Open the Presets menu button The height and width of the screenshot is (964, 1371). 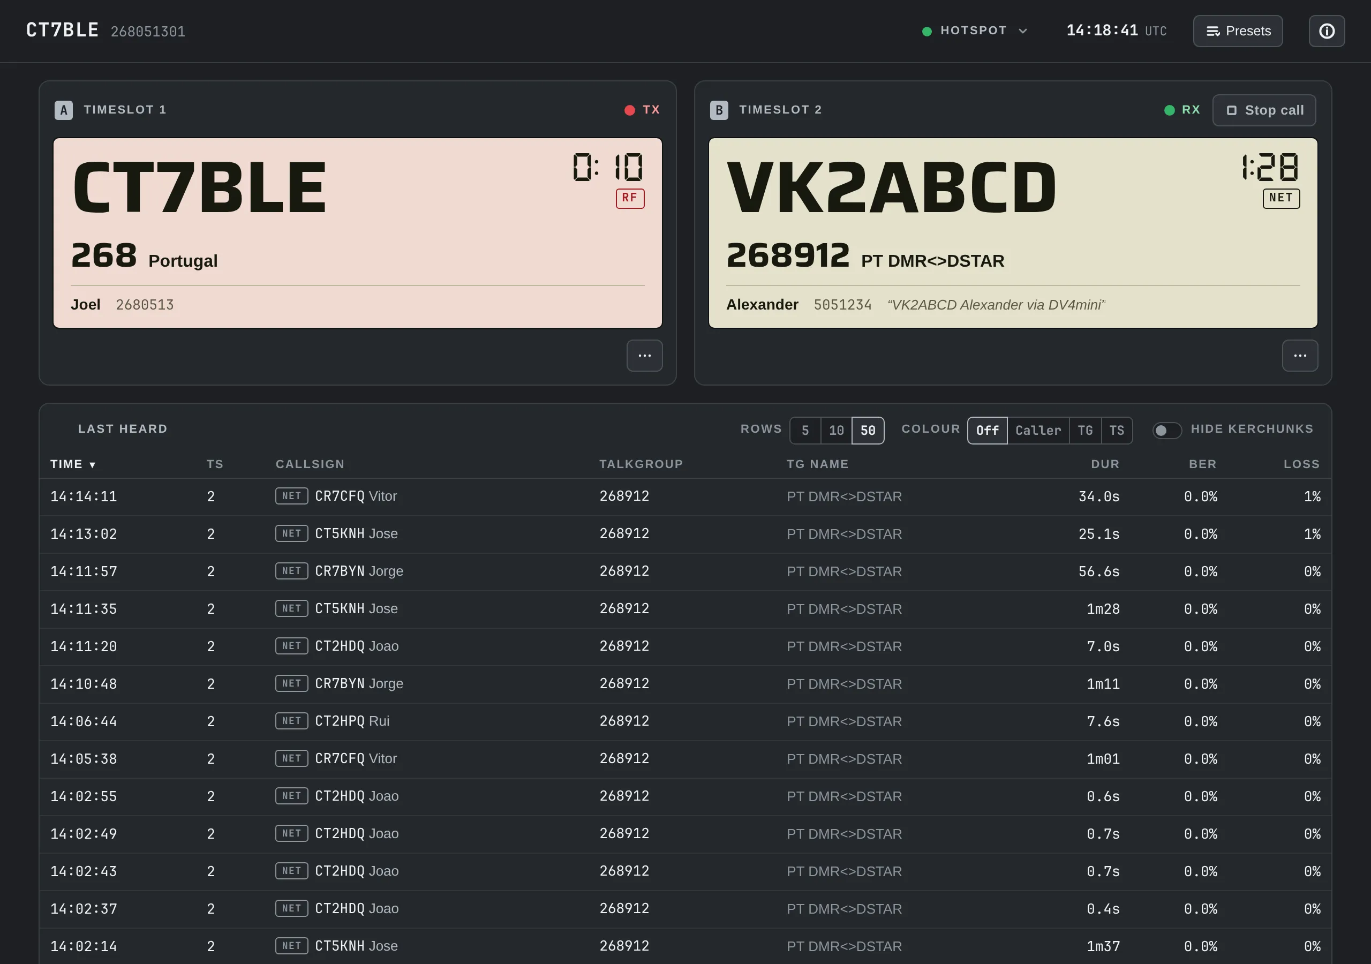pyautogui.click(x=1237, y=31)
